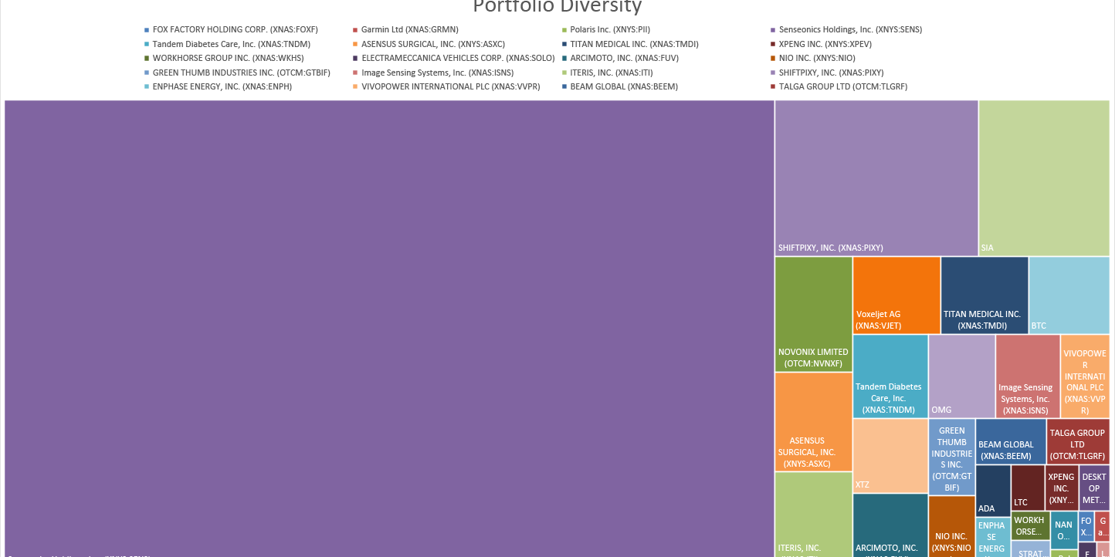
Task: Click the light blue BTC tile
Action: (1069, 295)
